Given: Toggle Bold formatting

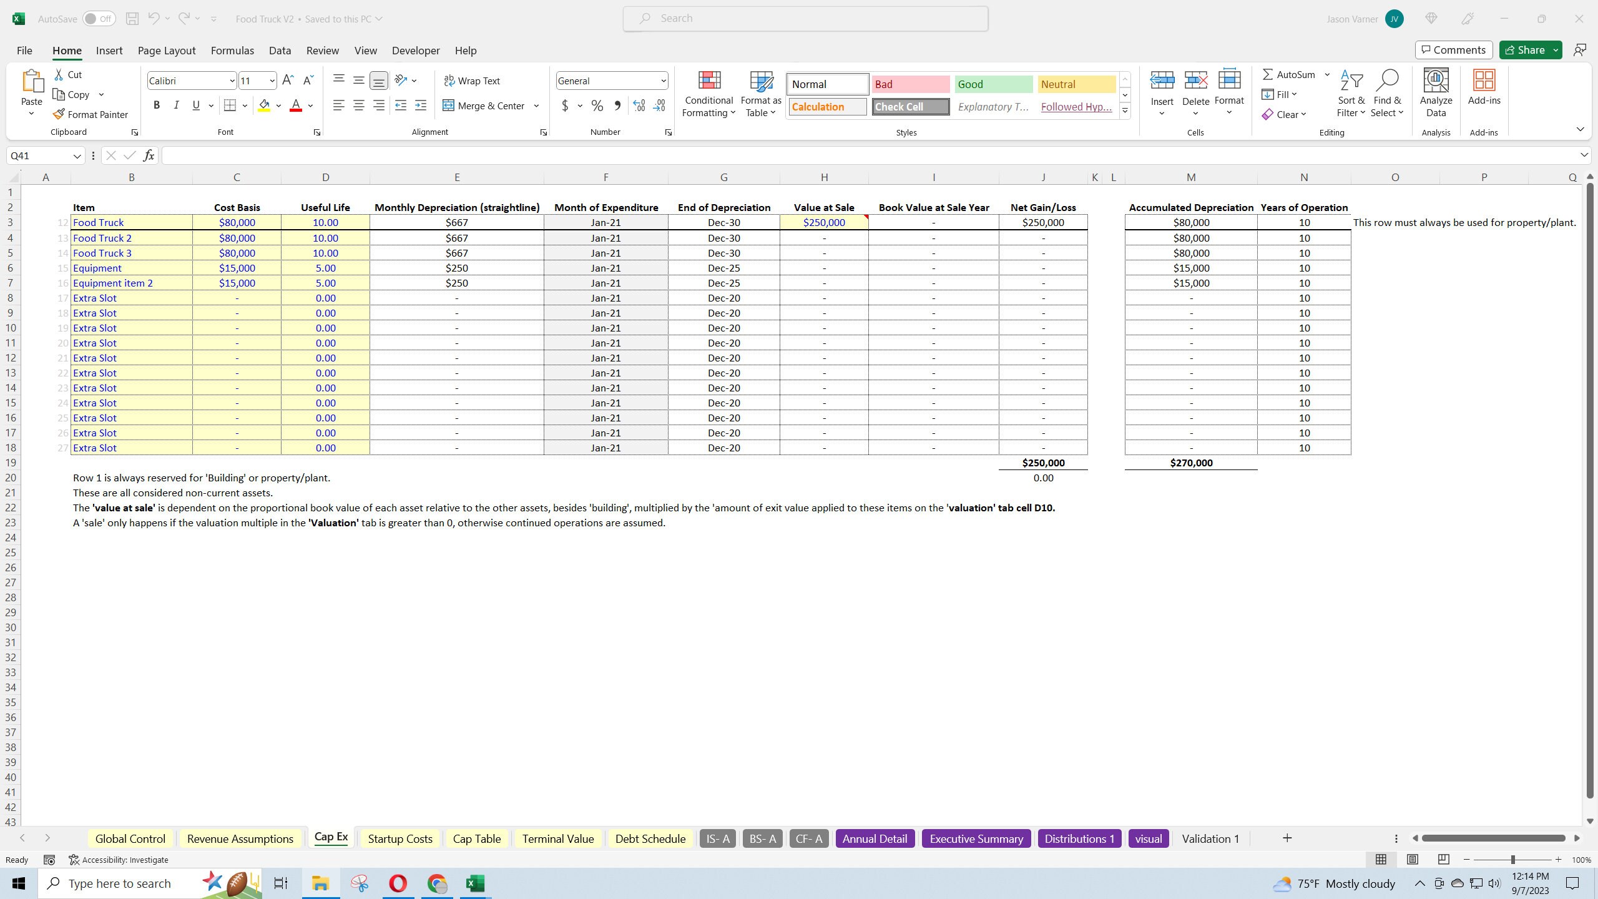Looking at the screenshot, I should [157, 106].
